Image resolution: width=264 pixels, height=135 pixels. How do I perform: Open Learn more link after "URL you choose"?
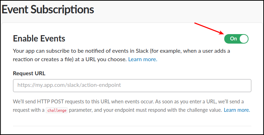tap(143, 59)
